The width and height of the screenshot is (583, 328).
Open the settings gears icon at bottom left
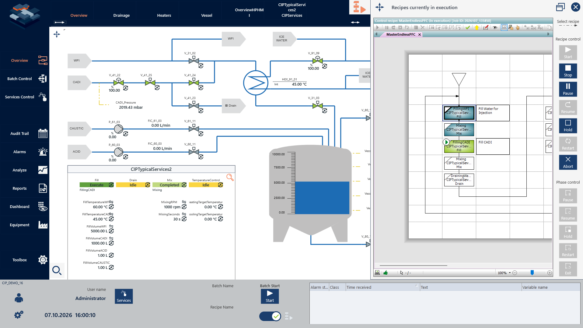pos(19,315)
